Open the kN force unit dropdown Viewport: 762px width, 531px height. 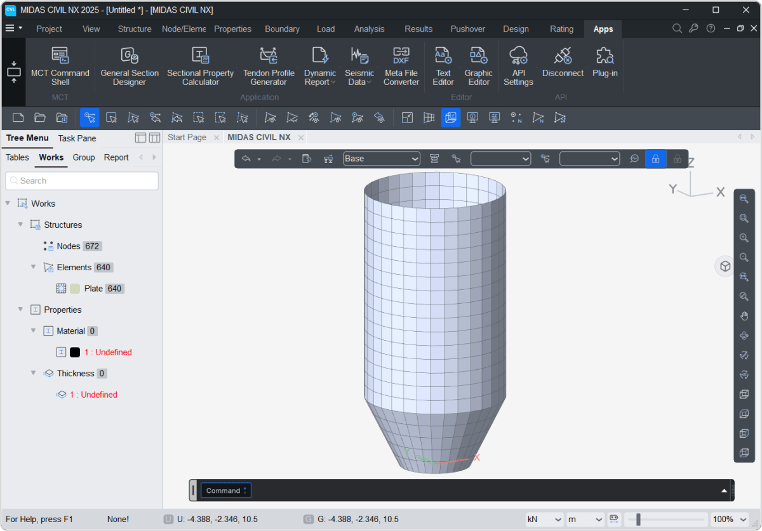click(544, 519)
